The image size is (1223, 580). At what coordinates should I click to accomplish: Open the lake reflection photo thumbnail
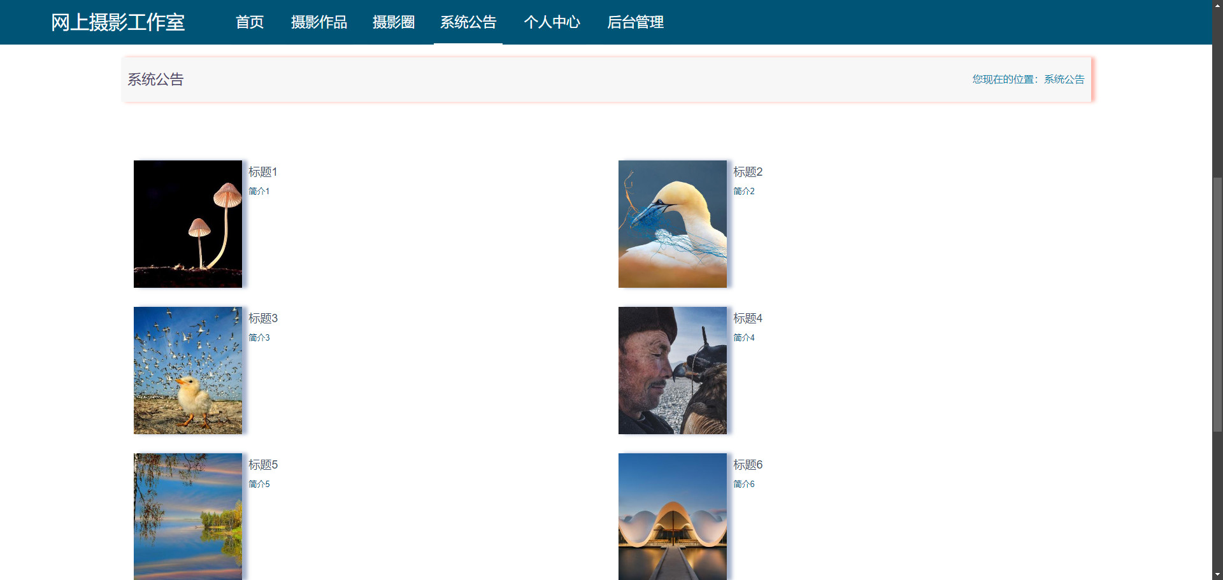click(188, 516)
